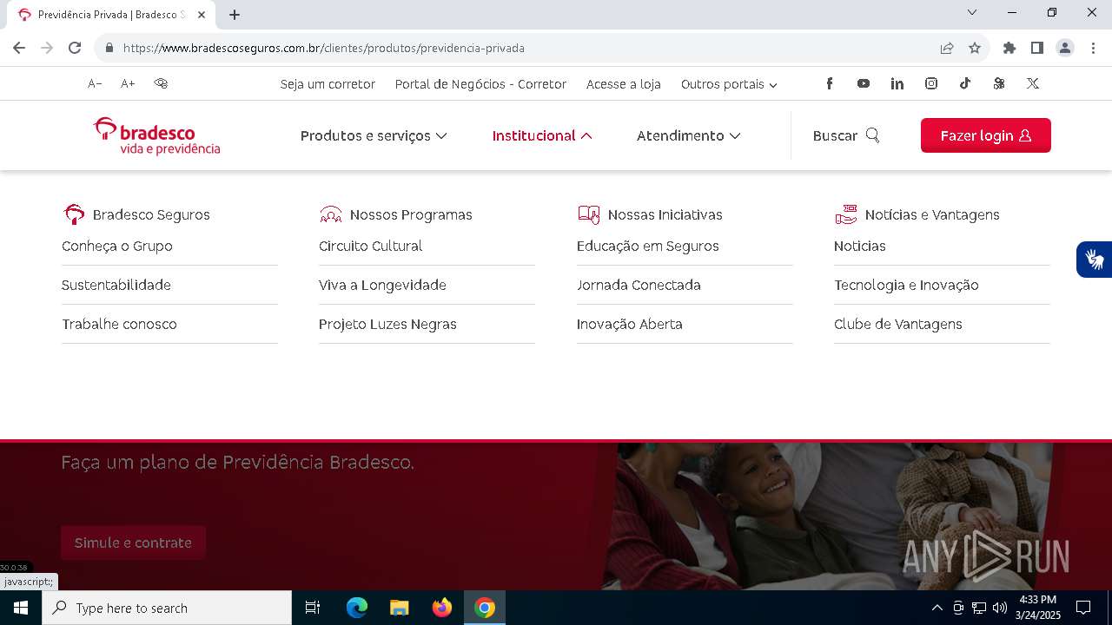Screen dimensions: 1112x625
Task: Open the X (Twitter) social icon
Action: coord(1033,83)
